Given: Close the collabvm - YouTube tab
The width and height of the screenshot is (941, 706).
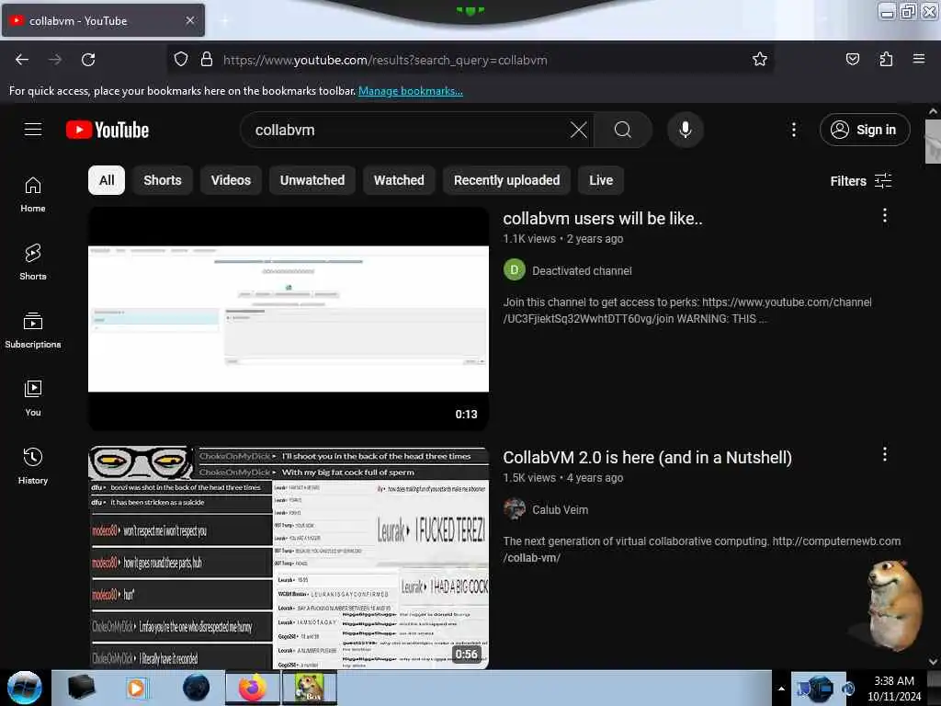Looking at the screenshot, I should pyautogui.click(x=190, y=20).
